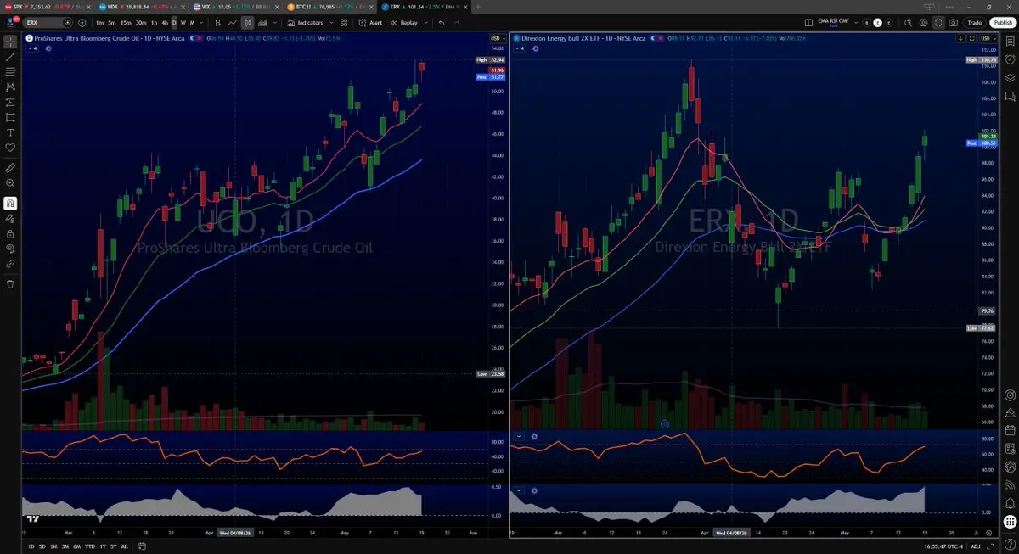1019x554 pixels.
Task: Select the candlestick chart style
Action: pyautogui.click(x=247, y=22)
